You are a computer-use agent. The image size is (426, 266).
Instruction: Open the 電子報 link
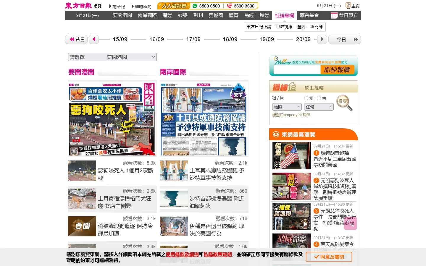117,6
